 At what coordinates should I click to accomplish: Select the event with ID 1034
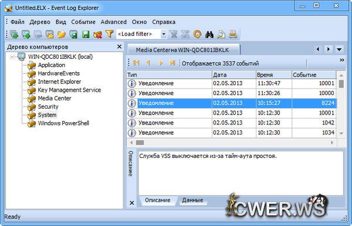pos(232,133)
